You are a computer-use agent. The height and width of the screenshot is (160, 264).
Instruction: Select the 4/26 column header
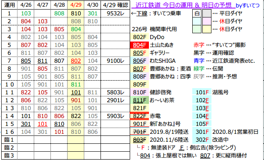pos(26,5)
